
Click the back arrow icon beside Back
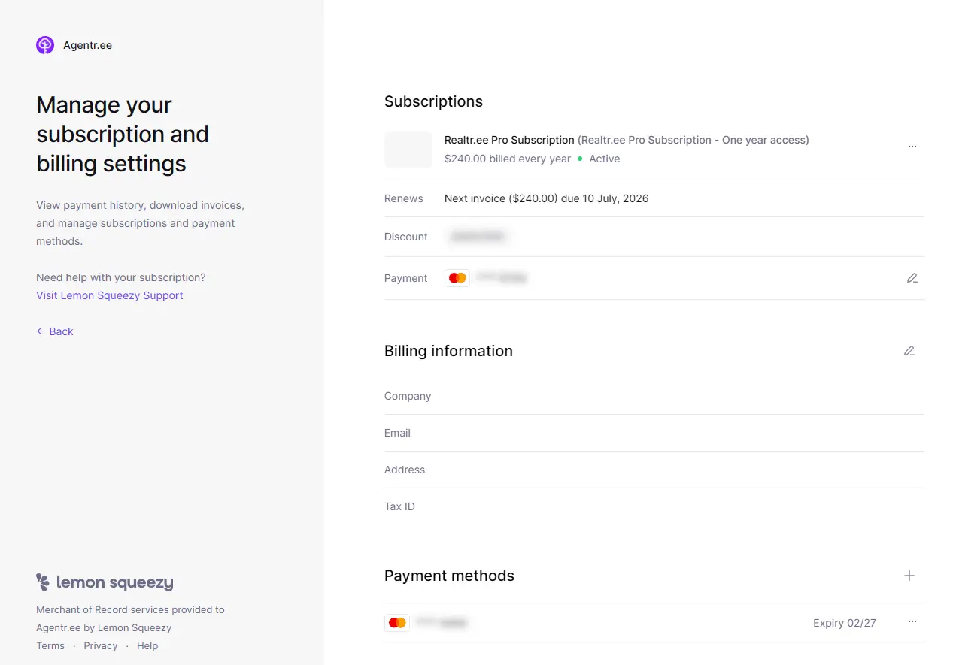point(41,331)
